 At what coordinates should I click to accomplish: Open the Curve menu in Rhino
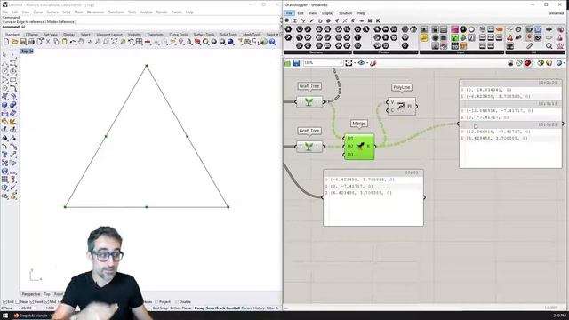point(37,12)
